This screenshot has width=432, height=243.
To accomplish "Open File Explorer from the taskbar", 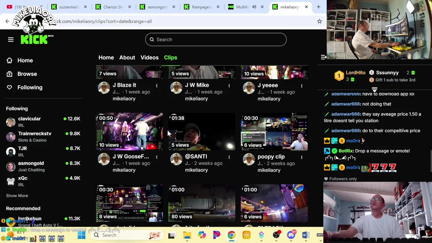I will (187, 235).
